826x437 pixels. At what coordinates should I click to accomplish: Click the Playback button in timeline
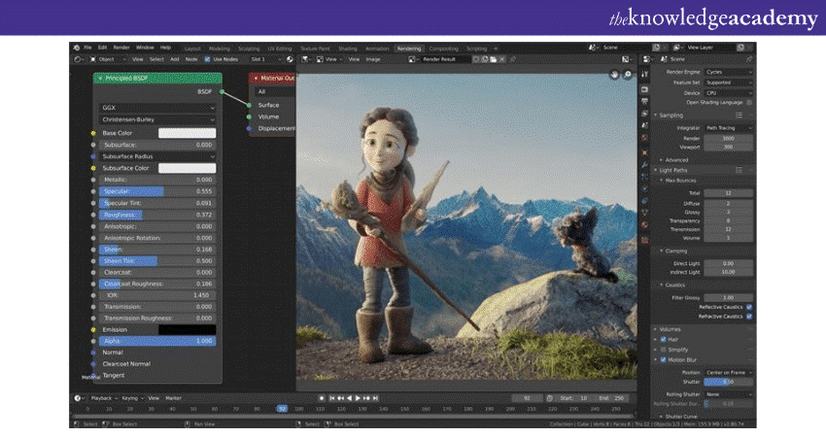tap(101, 398)
